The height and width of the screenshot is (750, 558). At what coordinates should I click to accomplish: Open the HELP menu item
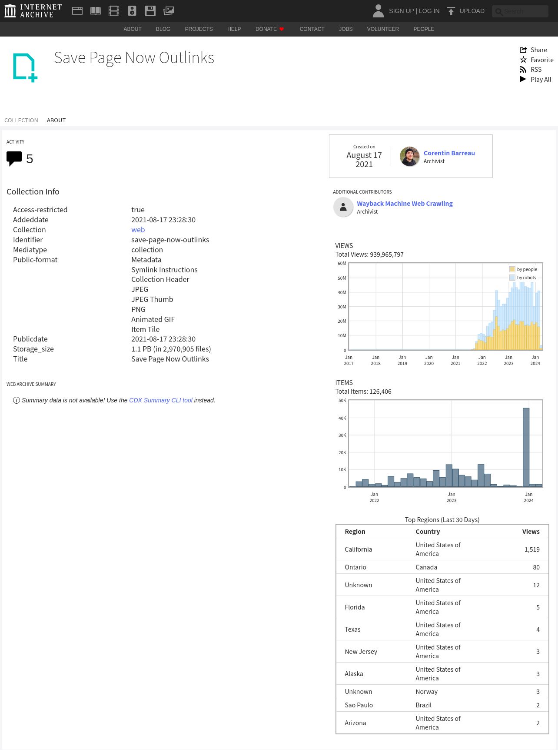click(234, 29)
